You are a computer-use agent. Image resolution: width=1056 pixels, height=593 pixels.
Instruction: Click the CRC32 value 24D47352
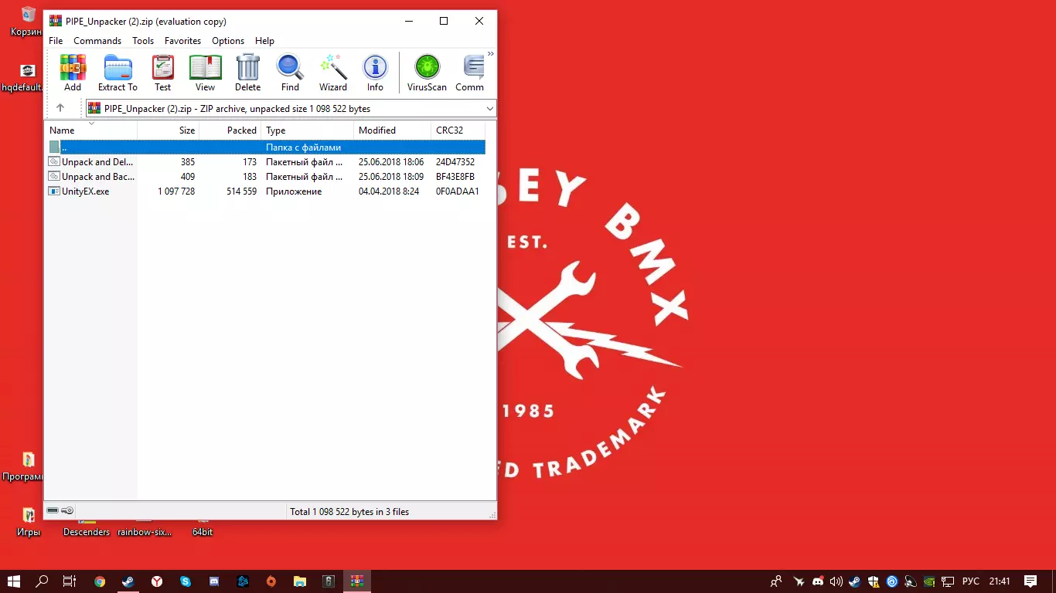(x=455, y=162)
